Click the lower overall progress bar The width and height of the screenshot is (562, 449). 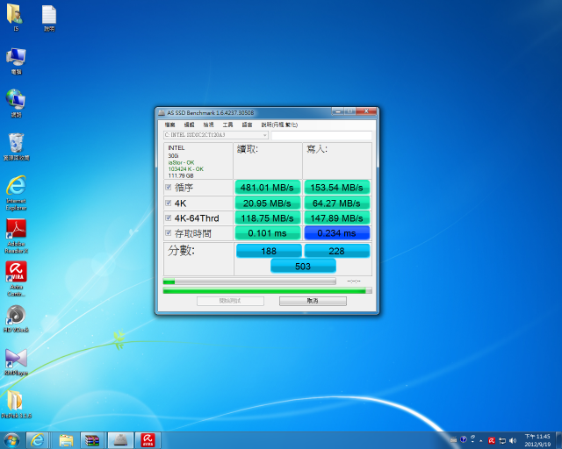pos(267,291)
